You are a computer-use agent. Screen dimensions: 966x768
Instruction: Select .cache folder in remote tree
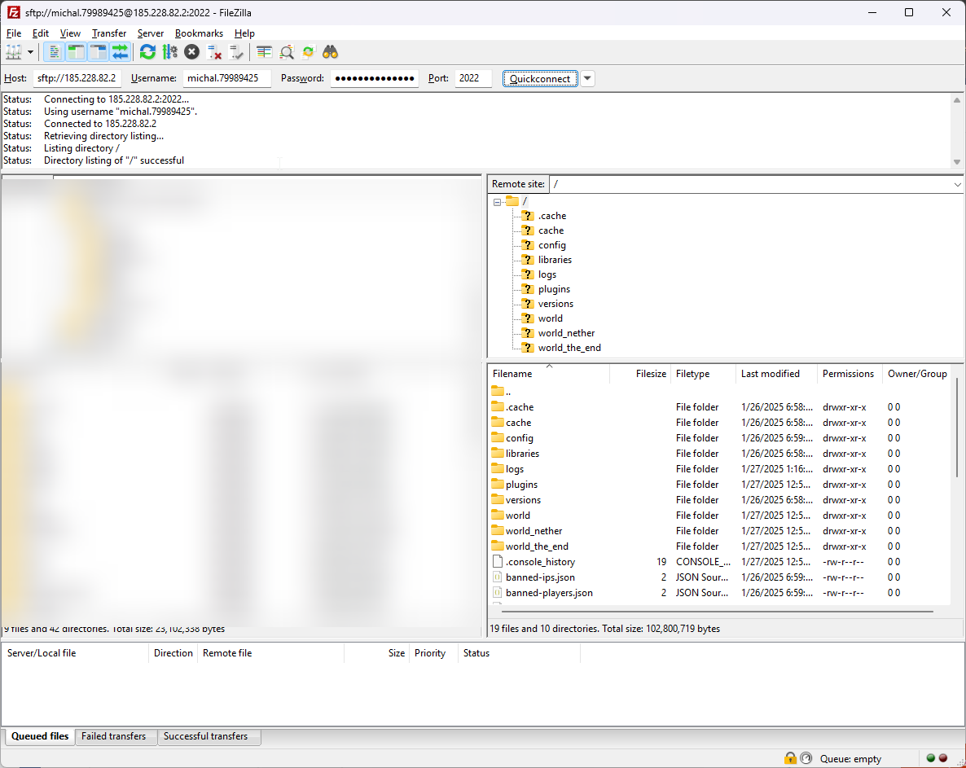(552, 216)
